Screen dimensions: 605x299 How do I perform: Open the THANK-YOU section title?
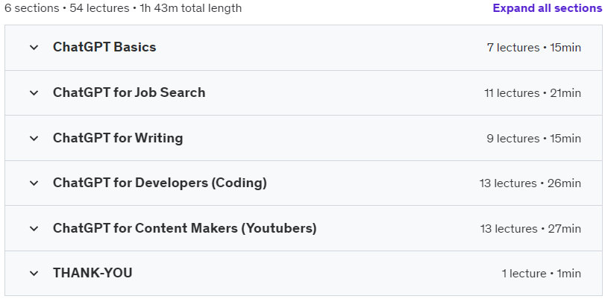pos(93,273)
